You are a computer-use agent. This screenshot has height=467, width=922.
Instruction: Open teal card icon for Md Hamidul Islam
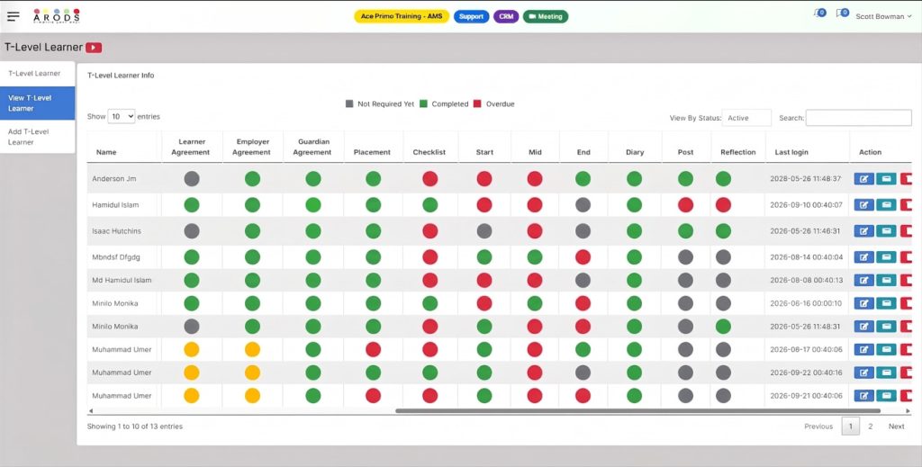point(886,280)
